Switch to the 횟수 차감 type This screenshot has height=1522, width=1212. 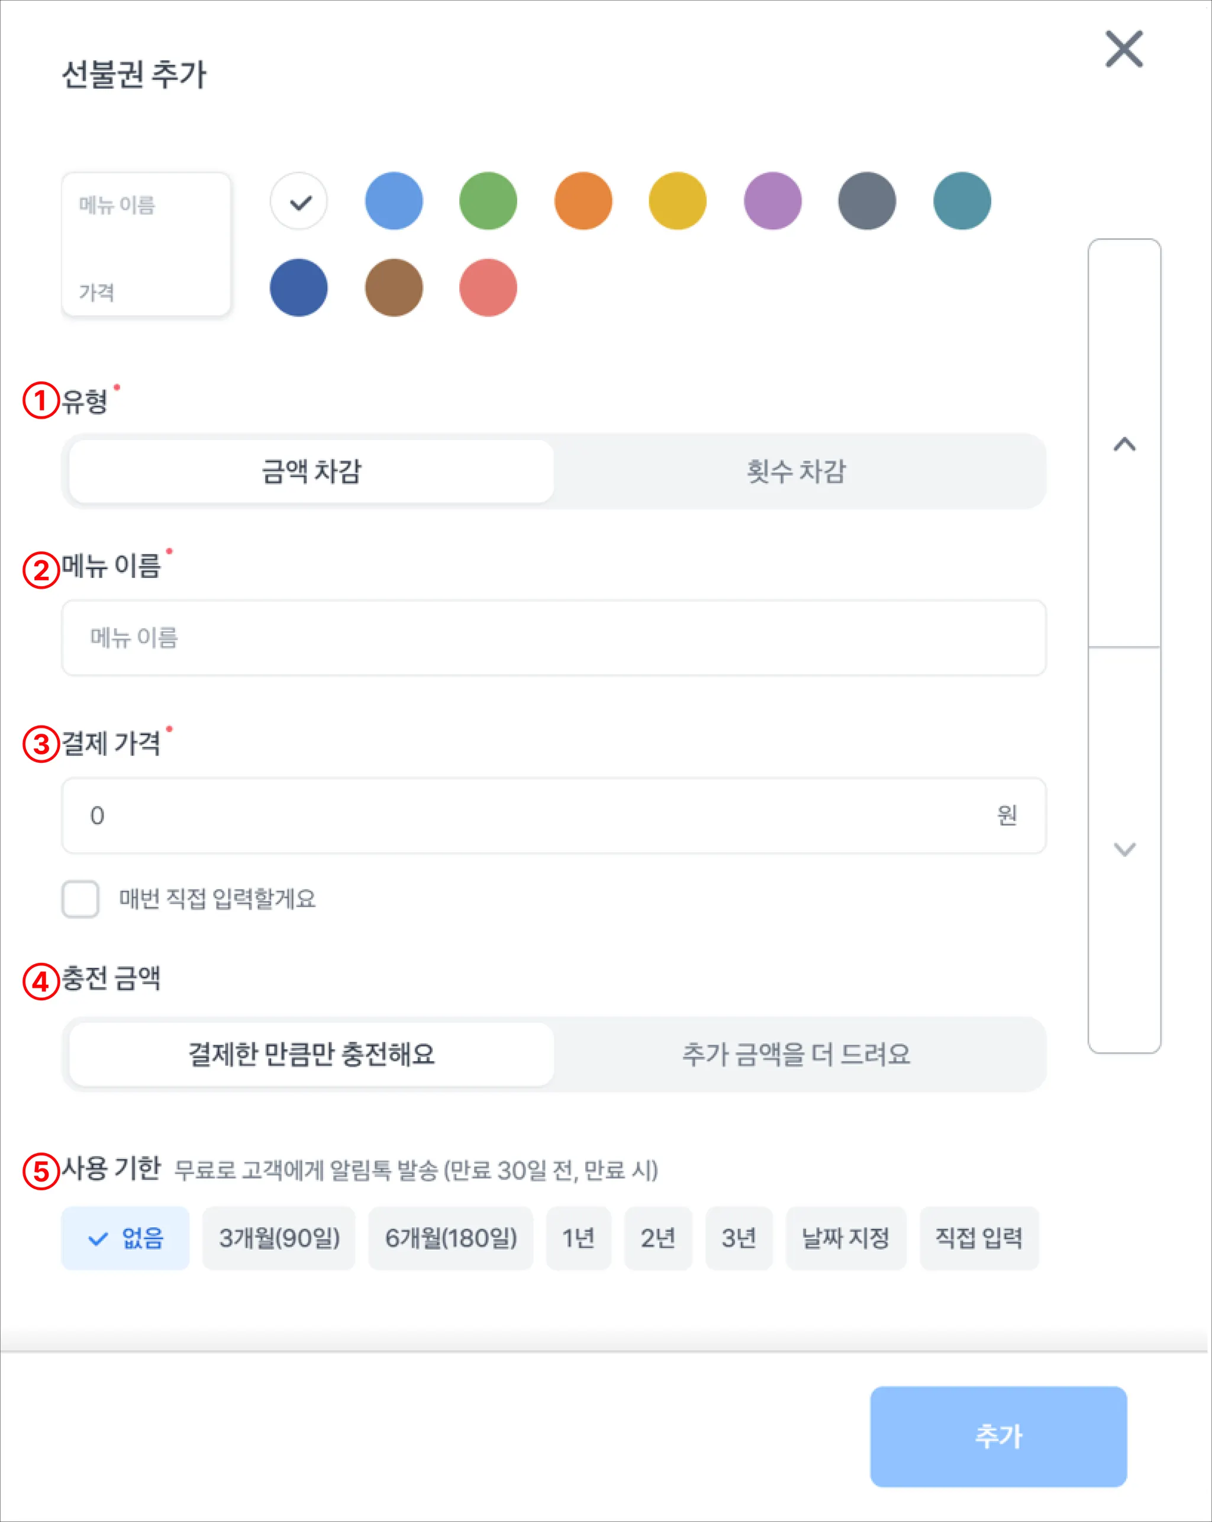click(x=797, y=471)
